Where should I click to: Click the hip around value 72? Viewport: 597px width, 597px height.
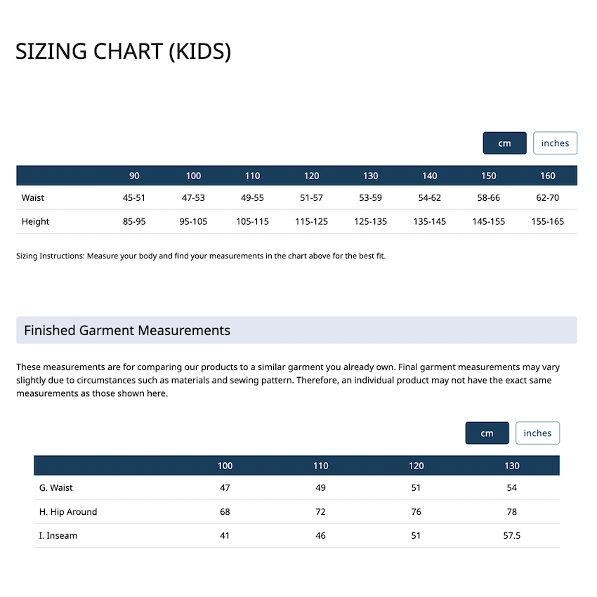pyautogui.click(x=321, y=512)
